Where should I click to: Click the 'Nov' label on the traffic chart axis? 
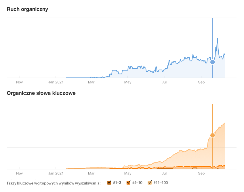point(19,82)
